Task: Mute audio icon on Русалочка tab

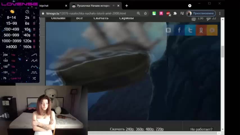Action: 114,6
